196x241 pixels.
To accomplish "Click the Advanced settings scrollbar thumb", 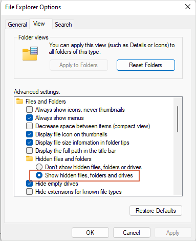I will coord(178,119).
